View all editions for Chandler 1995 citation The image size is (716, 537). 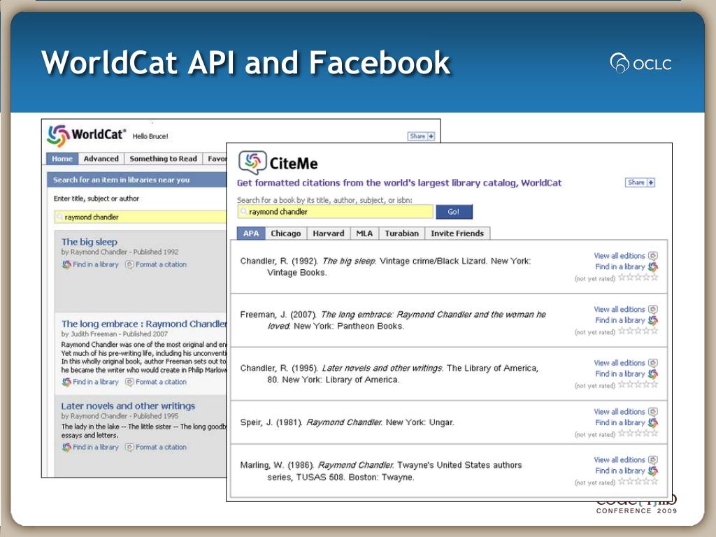[620, 363]
